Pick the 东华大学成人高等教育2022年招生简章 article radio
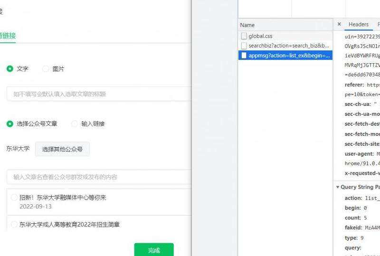This screenshot has height=256, width=380. pos(14,225)
